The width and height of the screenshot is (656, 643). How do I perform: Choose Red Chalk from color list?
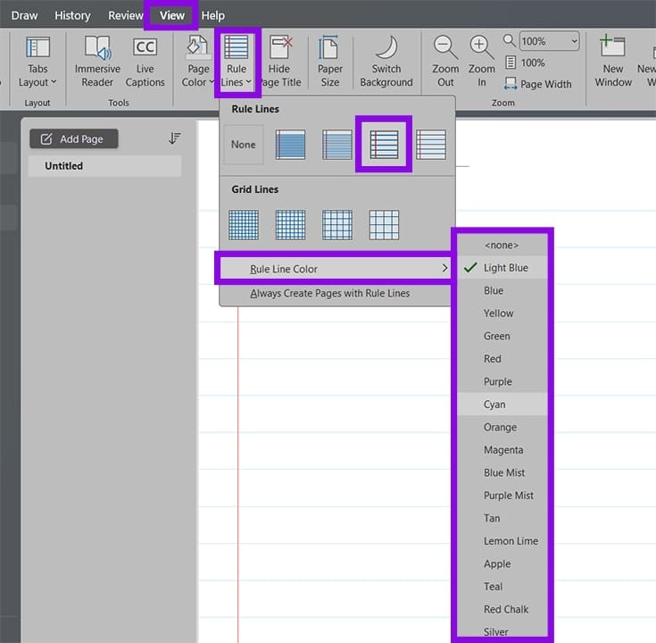(502, 609)
